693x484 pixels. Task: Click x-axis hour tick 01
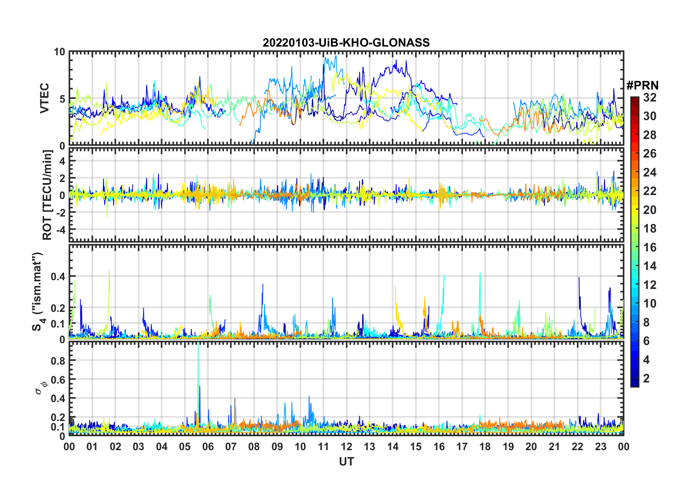click(x=92, y=446)
